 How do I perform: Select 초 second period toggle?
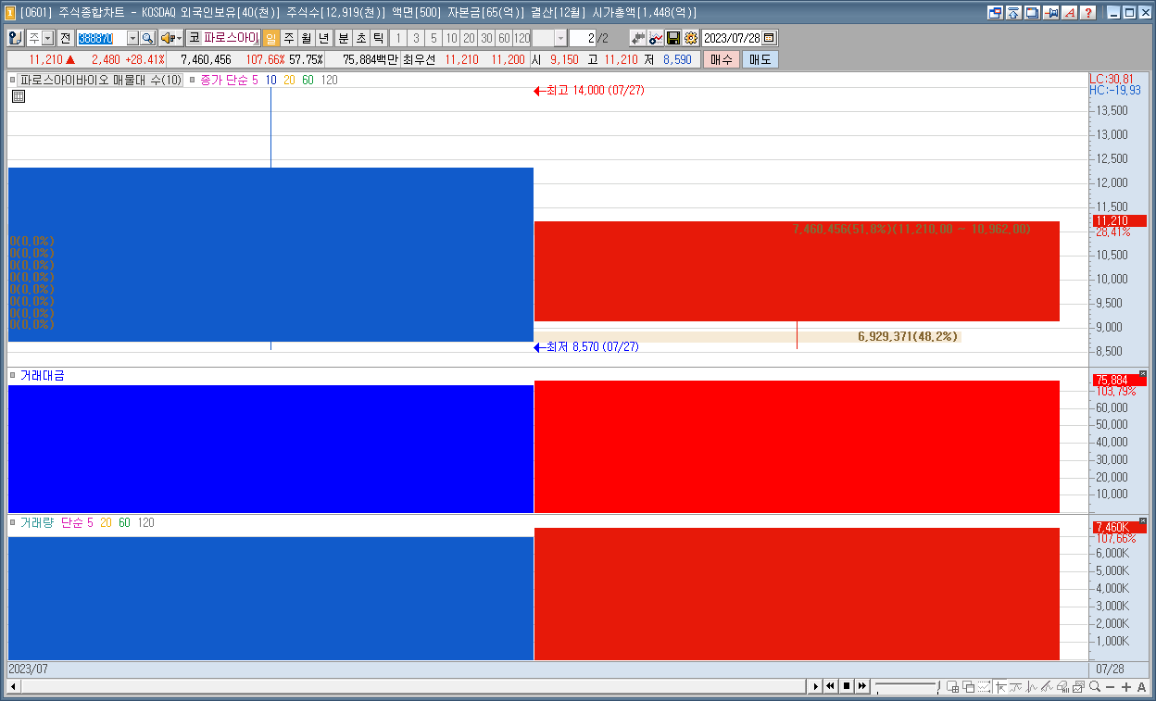pos(361,38)
